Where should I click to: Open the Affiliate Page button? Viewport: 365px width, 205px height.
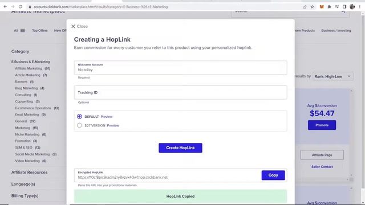[322, 155]
